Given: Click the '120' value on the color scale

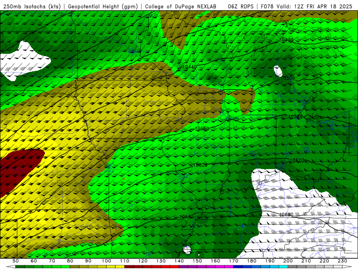Looking at the screenshot, I should point(143,261).
